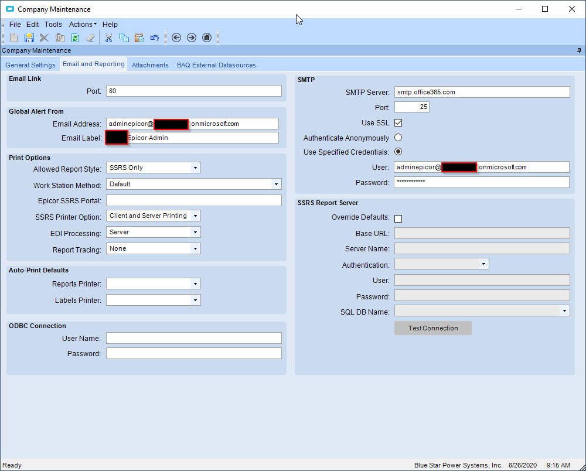Image resolution: width=586 pixels, height=471 pixels.
Task: Click the Save icon in the toolbar
Action: [x=29, y=37]
